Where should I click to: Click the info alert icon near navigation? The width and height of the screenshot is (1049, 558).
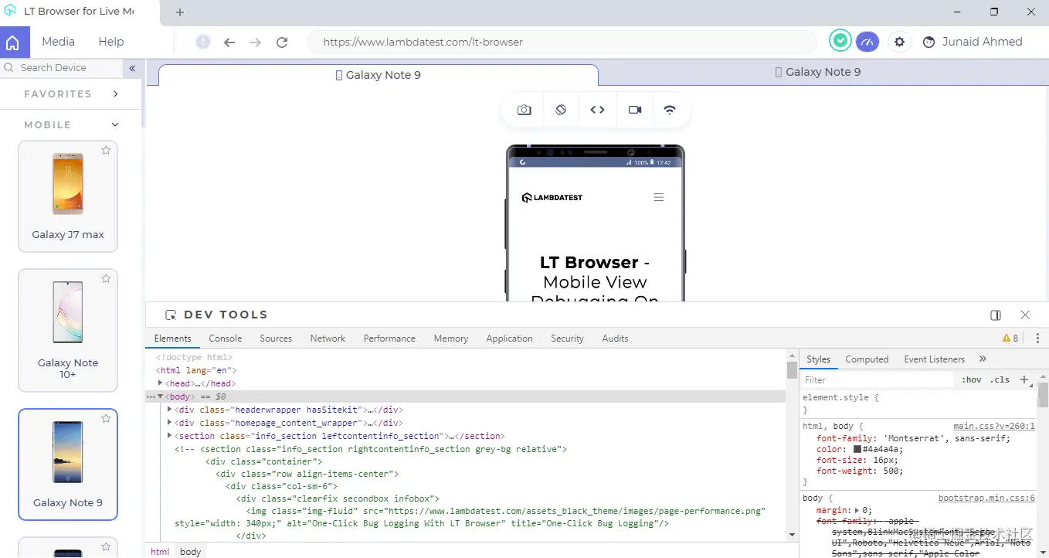tap(202, 42)
